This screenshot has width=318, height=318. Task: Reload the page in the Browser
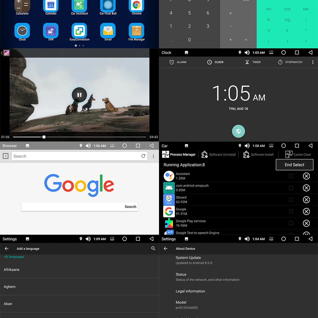143,156
